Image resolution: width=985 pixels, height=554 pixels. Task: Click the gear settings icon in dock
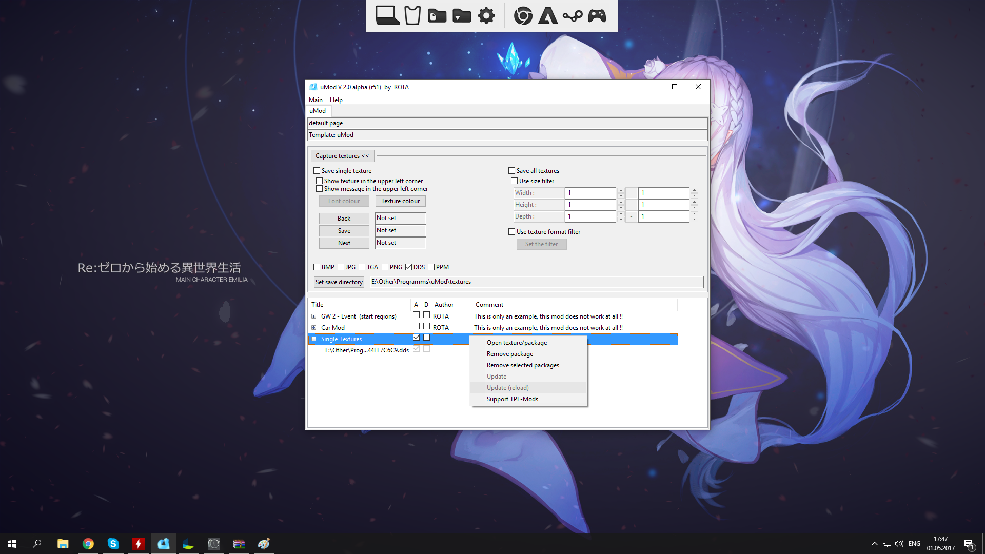pyautogui.click(x=486, y=15)
